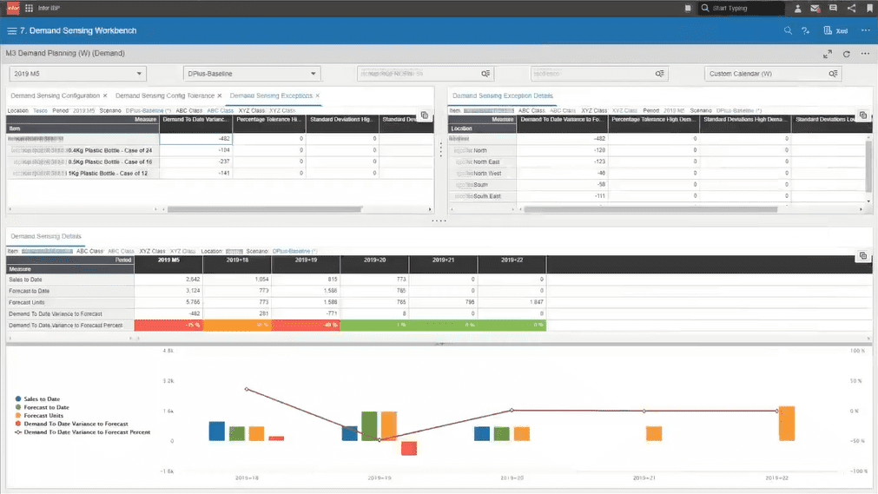Open the Custom Calendar (W) selector
The width and height of the screenshot is (878, 494).
tap(773, 74)
